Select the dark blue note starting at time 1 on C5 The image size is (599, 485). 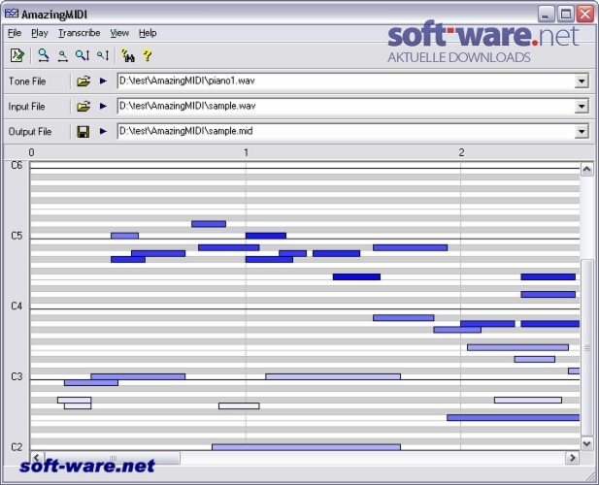pos(266,236)
